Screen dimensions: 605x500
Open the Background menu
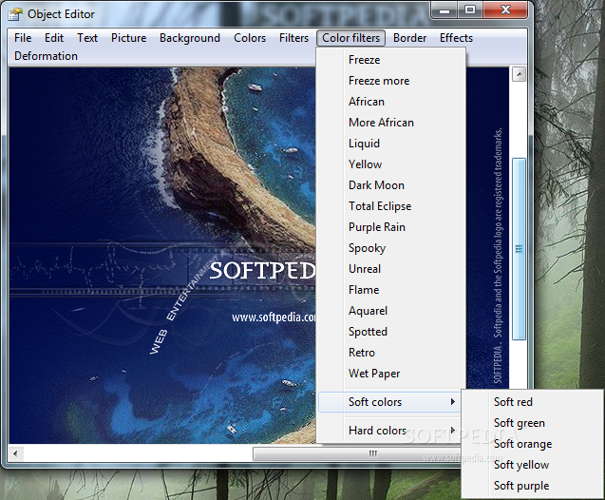click(190, 38)
